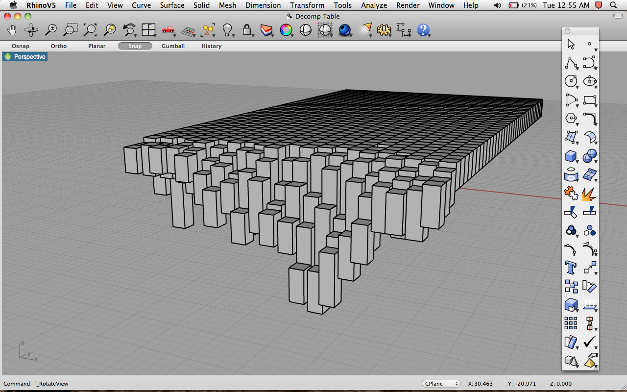Screen dimensions: 627x392
Task: Click the light bulb Hide tool
Action: pyautogui.click(x=227, y=30)
